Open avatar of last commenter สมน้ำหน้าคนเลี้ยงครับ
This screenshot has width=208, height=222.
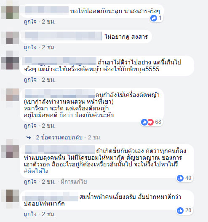tap(13, 196)
